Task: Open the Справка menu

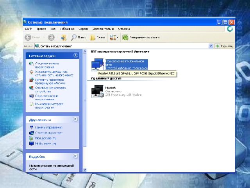Action: click(x=124, y=29)
